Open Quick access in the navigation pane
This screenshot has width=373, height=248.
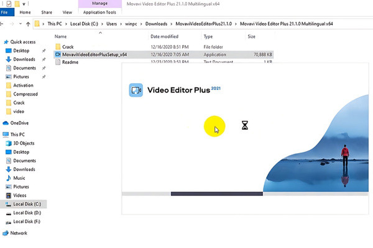pos(23,42)
